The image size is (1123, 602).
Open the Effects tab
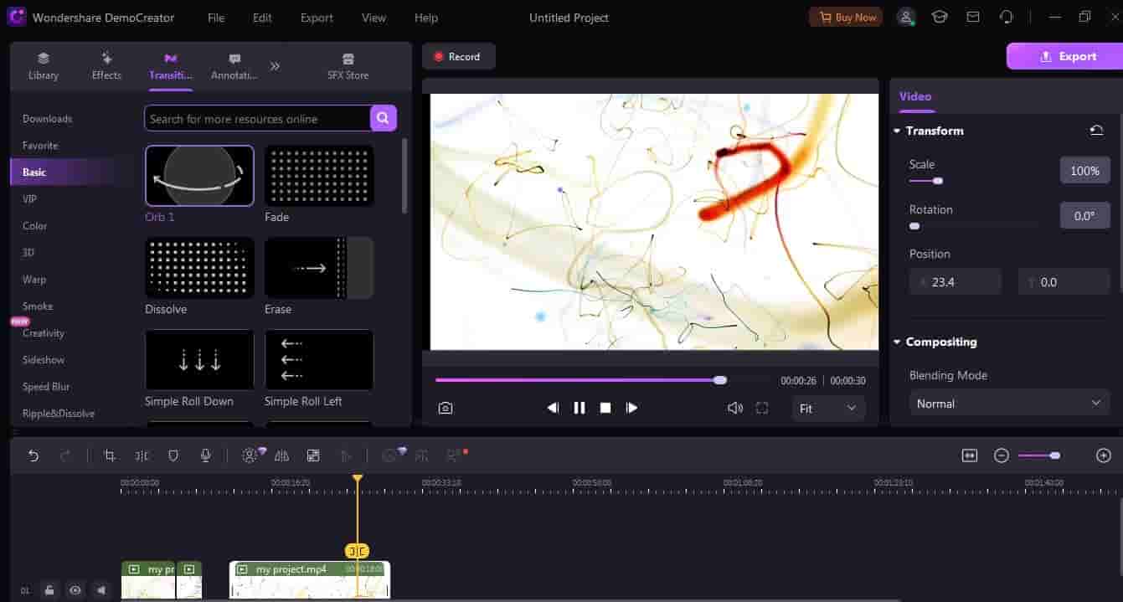pyautogui.click(x=106, y=66)
